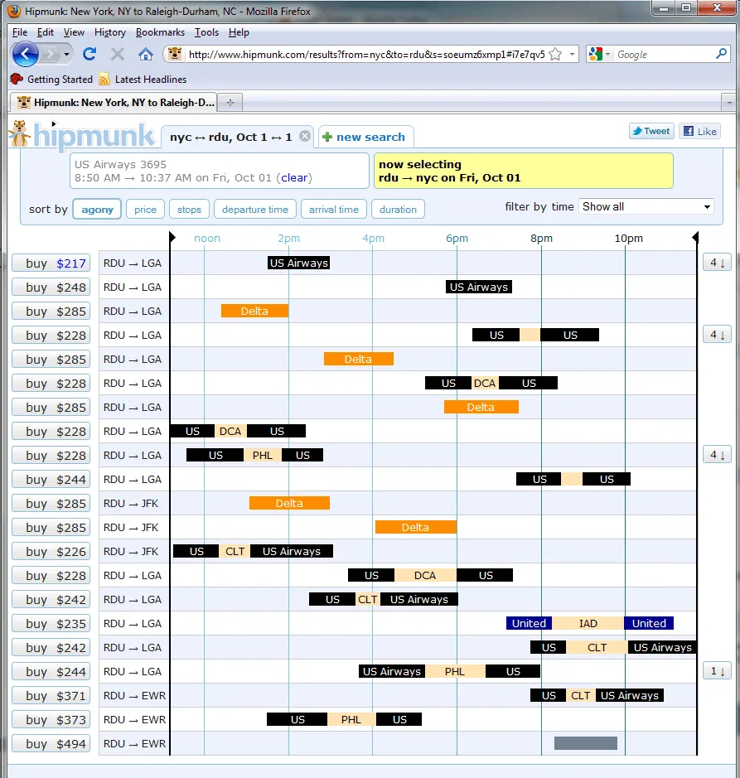Image resolution: width=740 pixels, height=778 pixels.
Task: Go back with the browser Back arrow
Action: [x=26, y=54]
